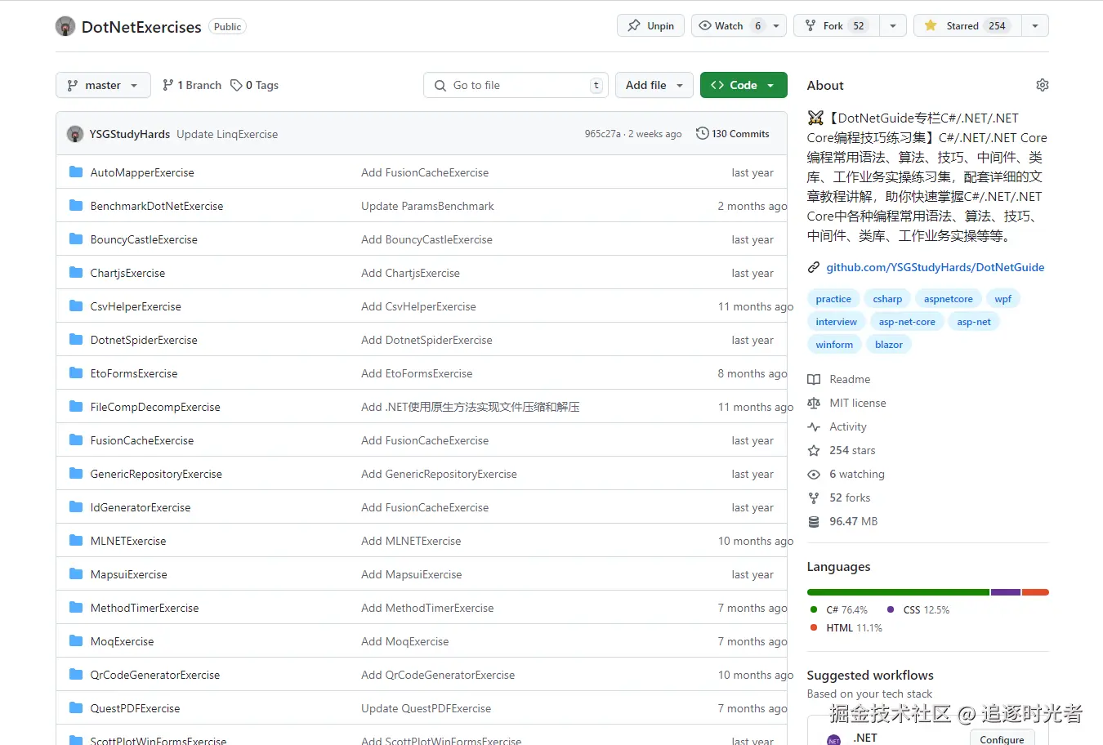Click the DotnetSpiderExercise folder icon
Viewport: 1103px width, 745px height.
(x=76, y=339)
